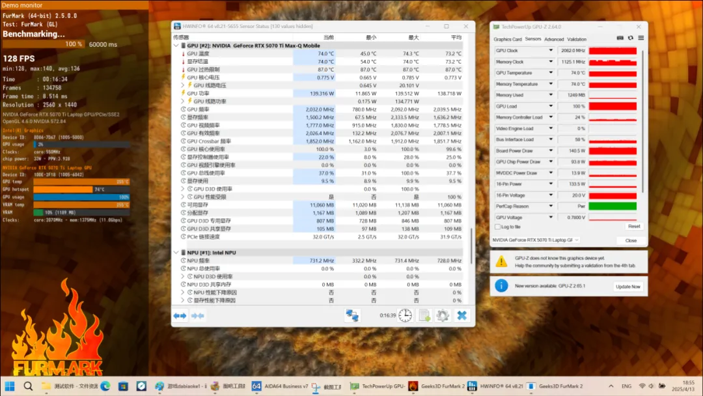Click HWiNFO expand columns left-right arrows icon
Image resolution: width=703 pixels, height=396 pixels.
180,316
